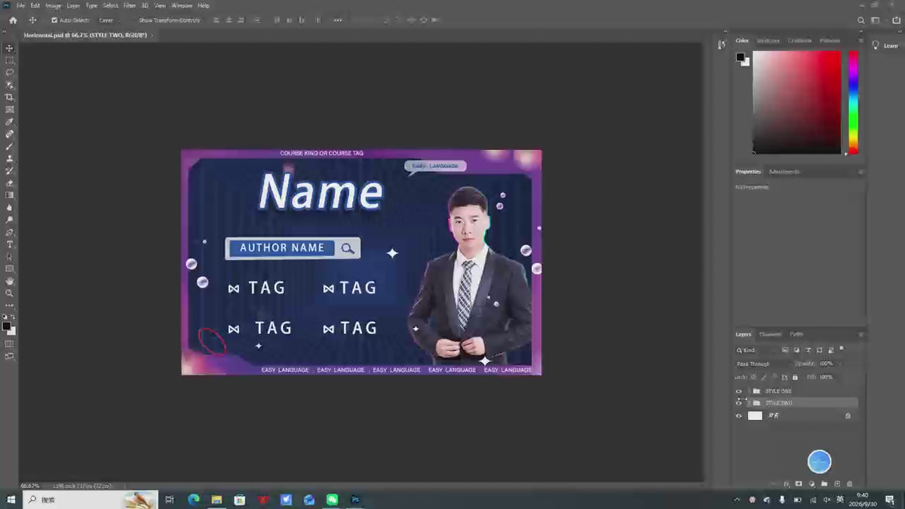Select the Zoom tool
The image size is (905, 509).
[x=10, y=293]
